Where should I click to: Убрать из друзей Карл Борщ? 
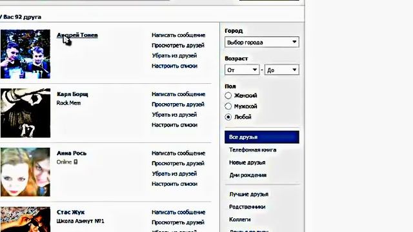tap(174, 115)
